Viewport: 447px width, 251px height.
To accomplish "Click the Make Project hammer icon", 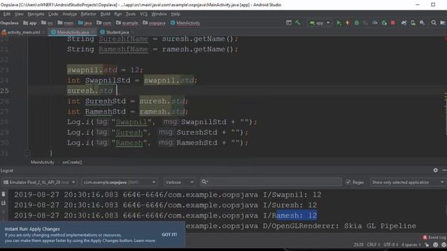I will 298,23.
